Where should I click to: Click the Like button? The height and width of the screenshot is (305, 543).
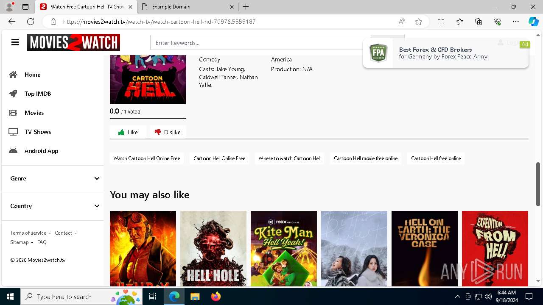click(128, 132)
